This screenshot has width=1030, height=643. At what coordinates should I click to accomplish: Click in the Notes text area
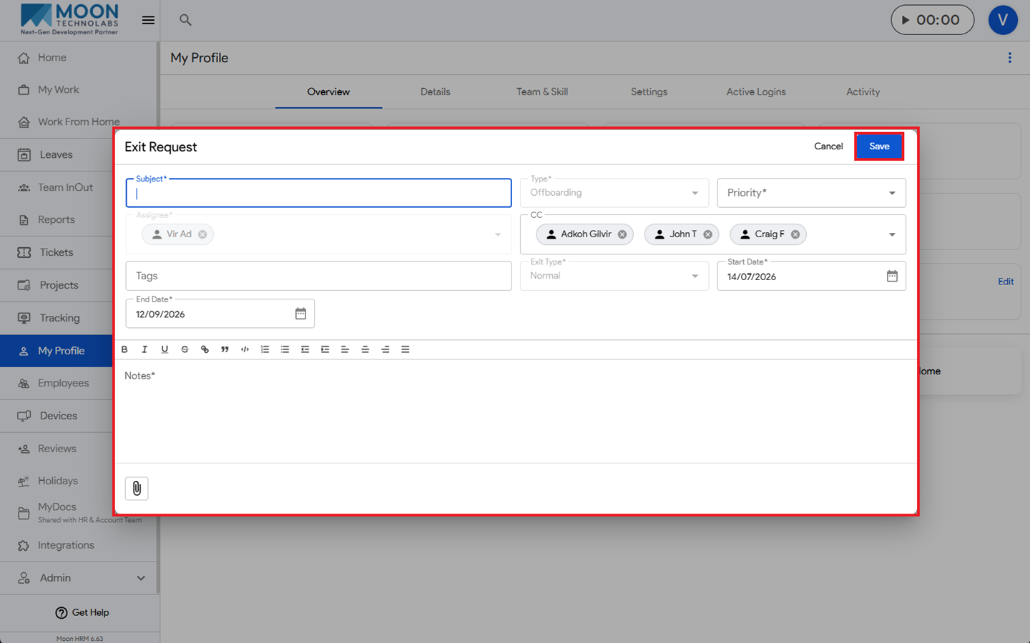pyautogui.click(x=516, y=411)
